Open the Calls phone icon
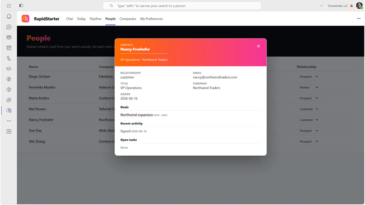The height and width of the screenshot is (205, 365). pyautogui.click(x=9, y=58)
